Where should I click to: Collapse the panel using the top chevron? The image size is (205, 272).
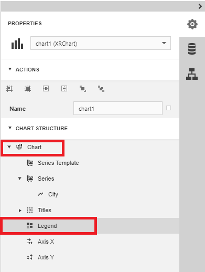point(200,6)
